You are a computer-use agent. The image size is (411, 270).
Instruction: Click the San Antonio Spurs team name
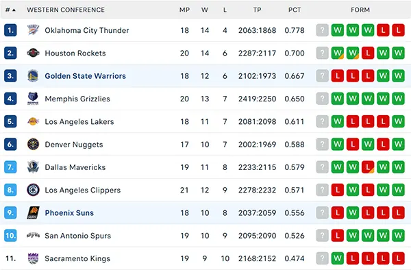point(77,236)
